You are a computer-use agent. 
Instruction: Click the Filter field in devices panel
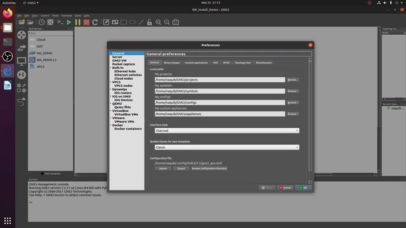pyautogui.click(x=50, y=34)
